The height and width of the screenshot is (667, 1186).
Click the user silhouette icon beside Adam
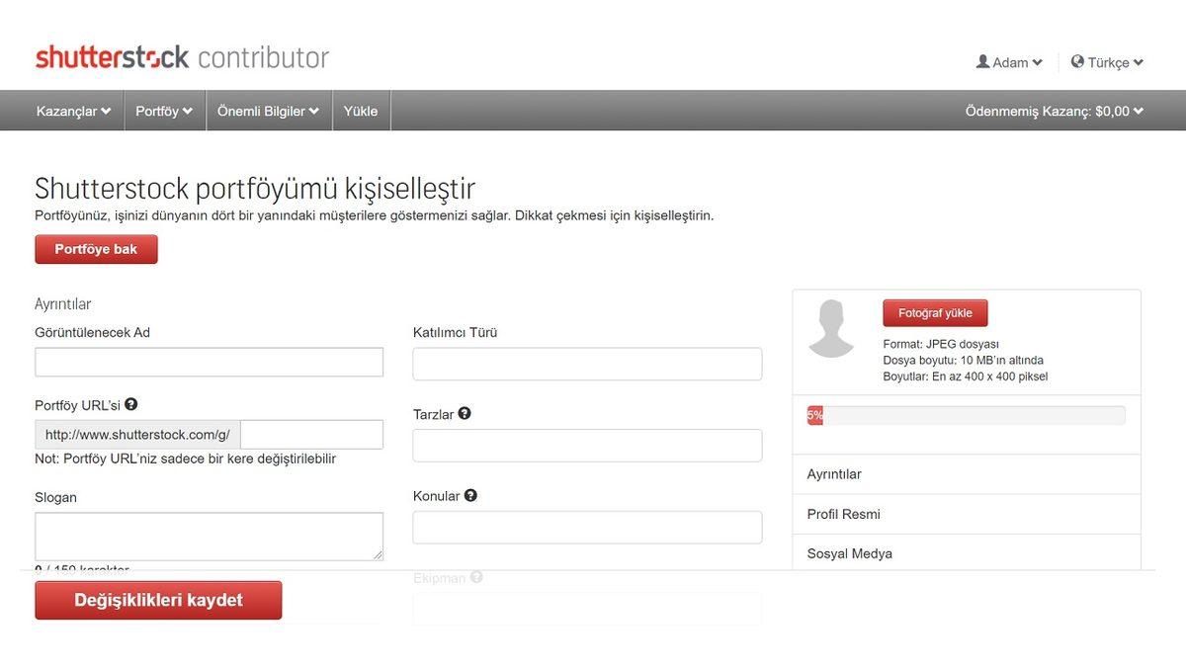point(981,61)
